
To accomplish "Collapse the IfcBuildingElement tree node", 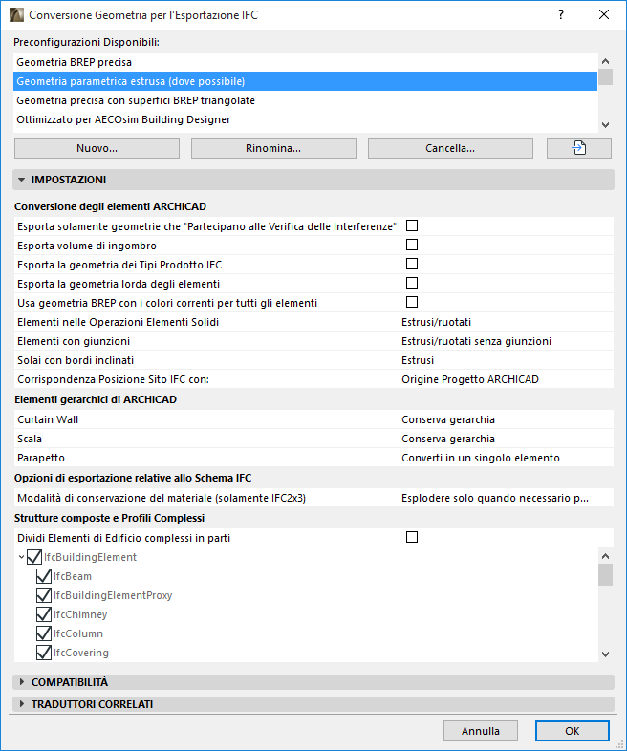I will (x=21, y=557).
